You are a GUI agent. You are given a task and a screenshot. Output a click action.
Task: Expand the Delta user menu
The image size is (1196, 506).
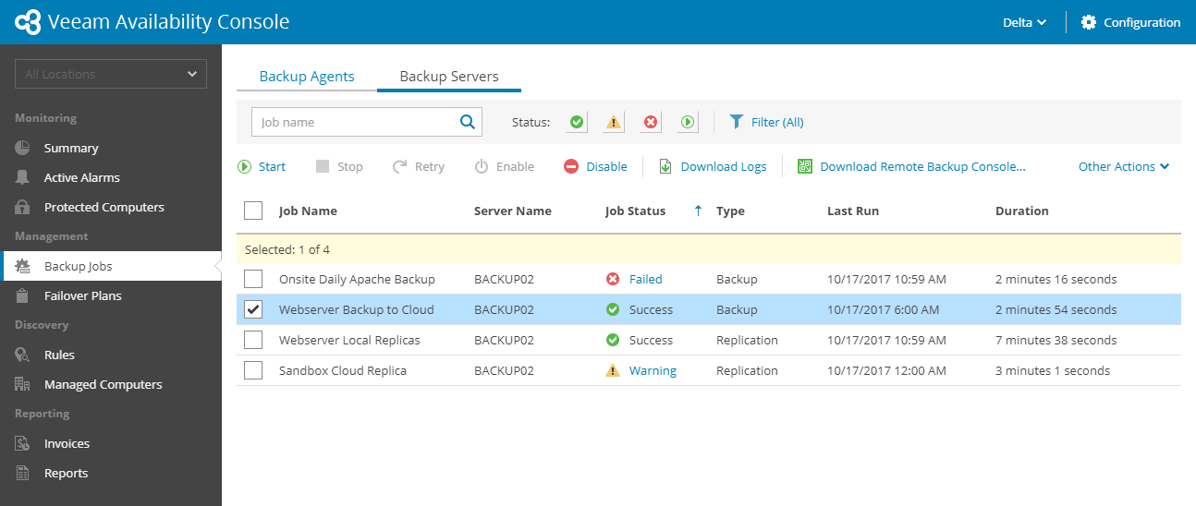(1024, 22)
